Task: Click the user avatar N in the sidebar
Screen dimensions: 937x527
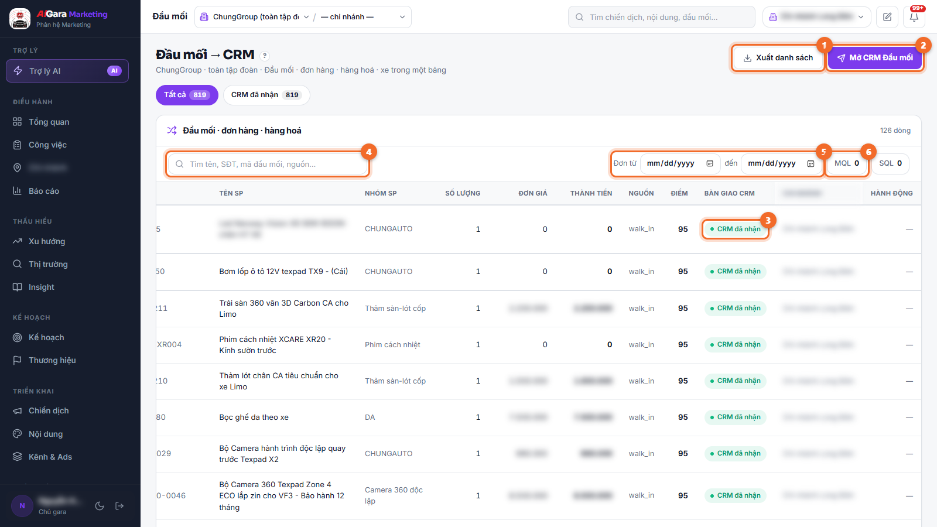Action: pos(22,506)
